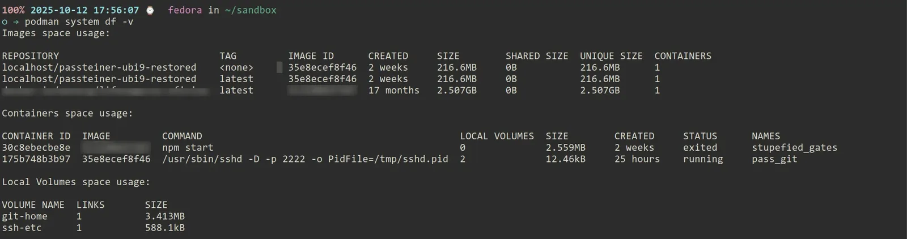Click the 100% indicator in prompt
The width and height of the screenshot is (907, 239).
(x=13, y=10)
